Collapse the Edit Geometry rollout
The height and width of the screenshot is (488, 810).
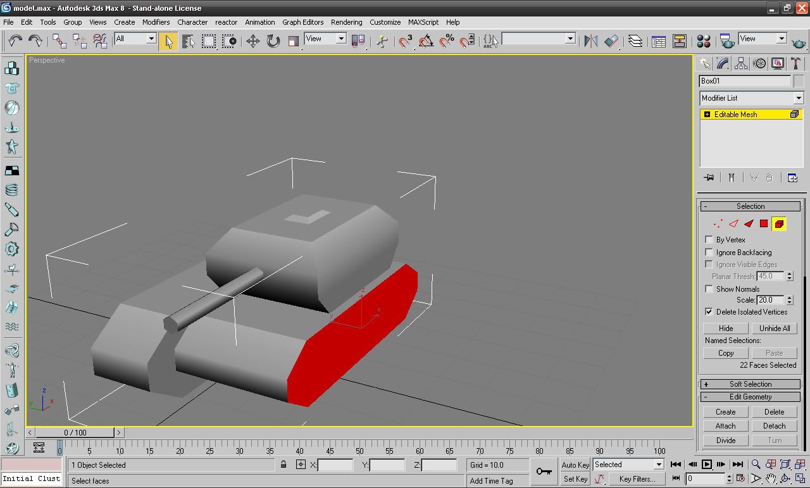(x=751, y=397)
